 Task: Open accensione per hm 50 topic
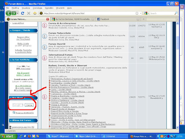click(x=23, y=127)
